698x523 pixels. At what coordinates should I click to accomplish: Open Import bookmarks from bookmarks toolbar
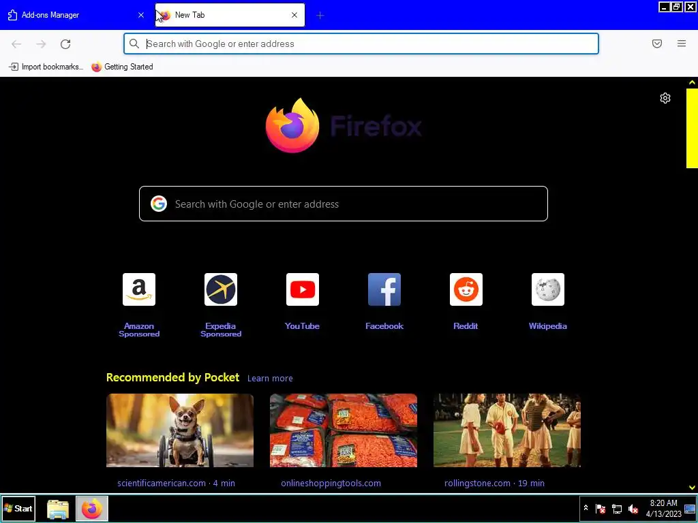point(46,67)
